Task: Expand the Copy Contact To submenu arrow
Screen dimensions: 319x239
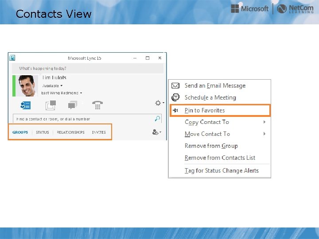Action: click(264, 122)
